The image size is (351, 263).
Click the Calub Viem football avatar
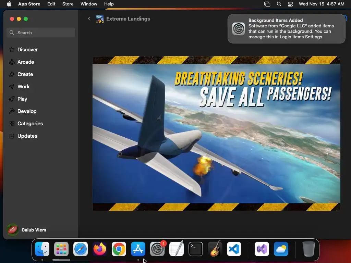[x=13, y=230]
